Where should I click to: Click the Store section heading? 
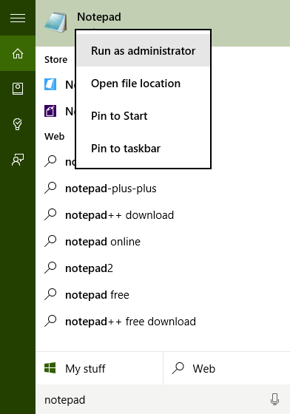[x=55, y=60]
